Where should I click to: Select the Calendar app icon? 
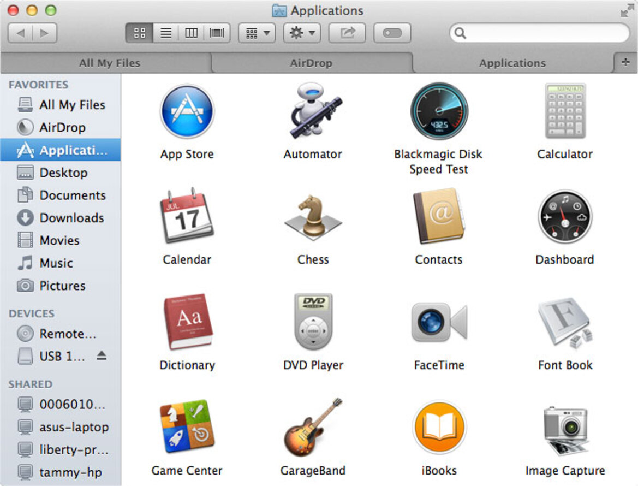(187, 216)
